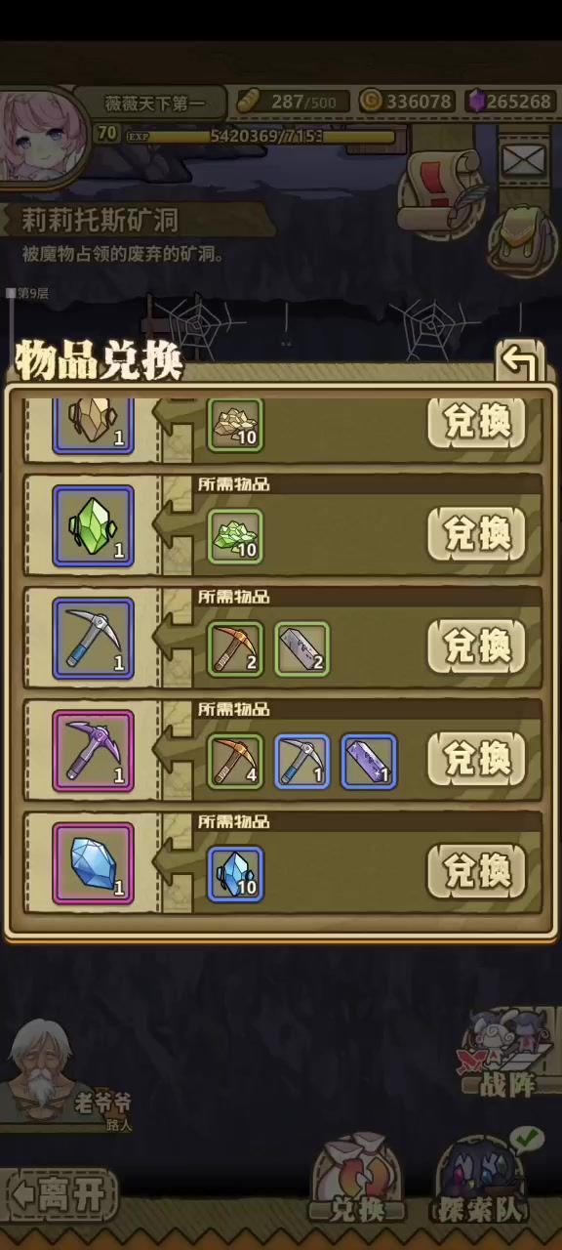The image size is (562, 1250).
Task: Open the 战阵 battle formation
Action: (507, 1055)
